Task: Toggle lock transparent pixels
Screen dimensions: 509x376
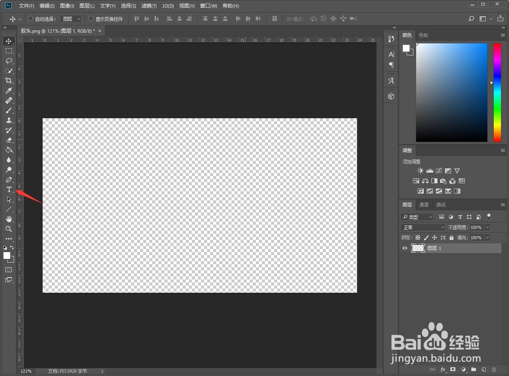Action: [418, 238]
